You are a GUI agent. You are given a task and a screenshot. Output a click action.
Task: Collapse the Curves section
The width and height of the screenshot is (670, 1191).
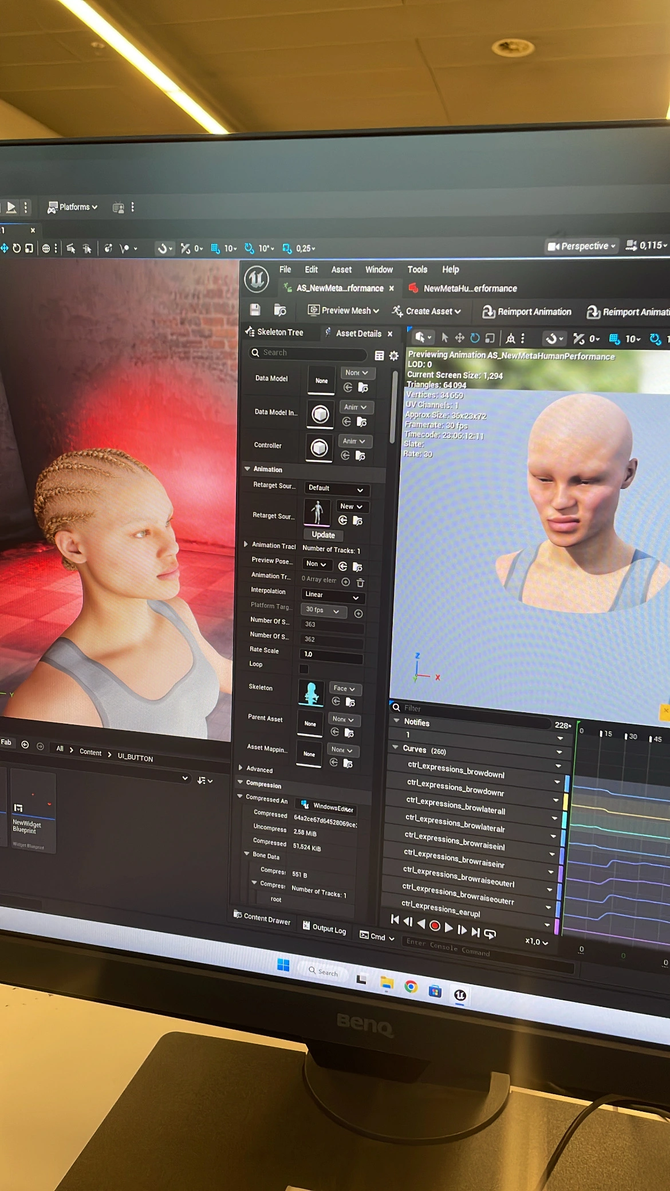[x=395, y=747]
